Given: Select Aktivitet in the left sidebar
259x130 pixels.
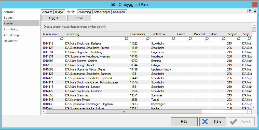Looking at the screenshot, I should (21, 12).
